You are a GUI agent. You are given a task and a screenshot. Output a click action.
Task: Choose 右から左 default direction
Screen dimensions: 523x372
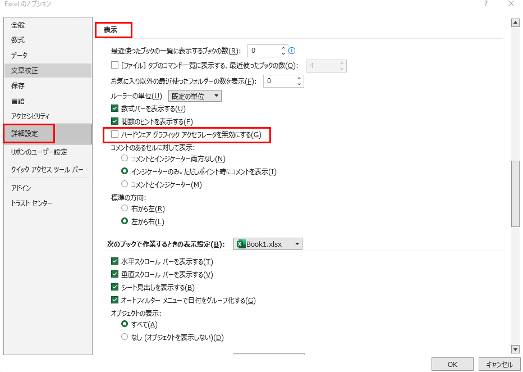pyautogui.click(x=125, y=209)
